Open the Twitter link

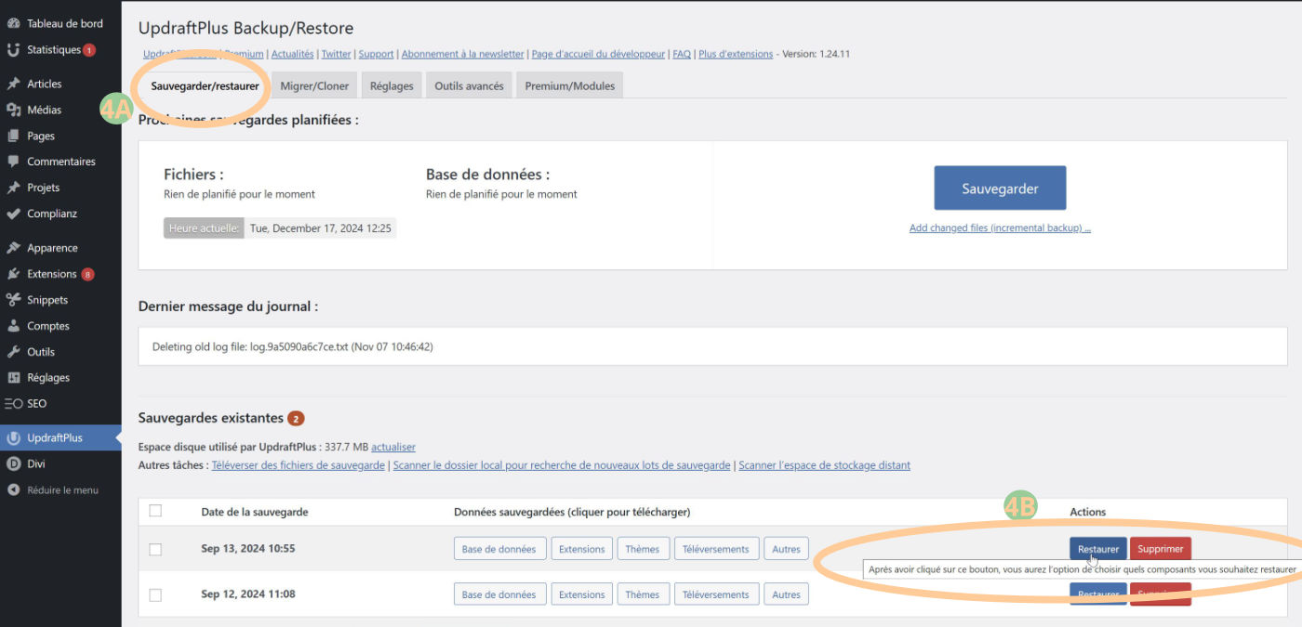point(337,54)
